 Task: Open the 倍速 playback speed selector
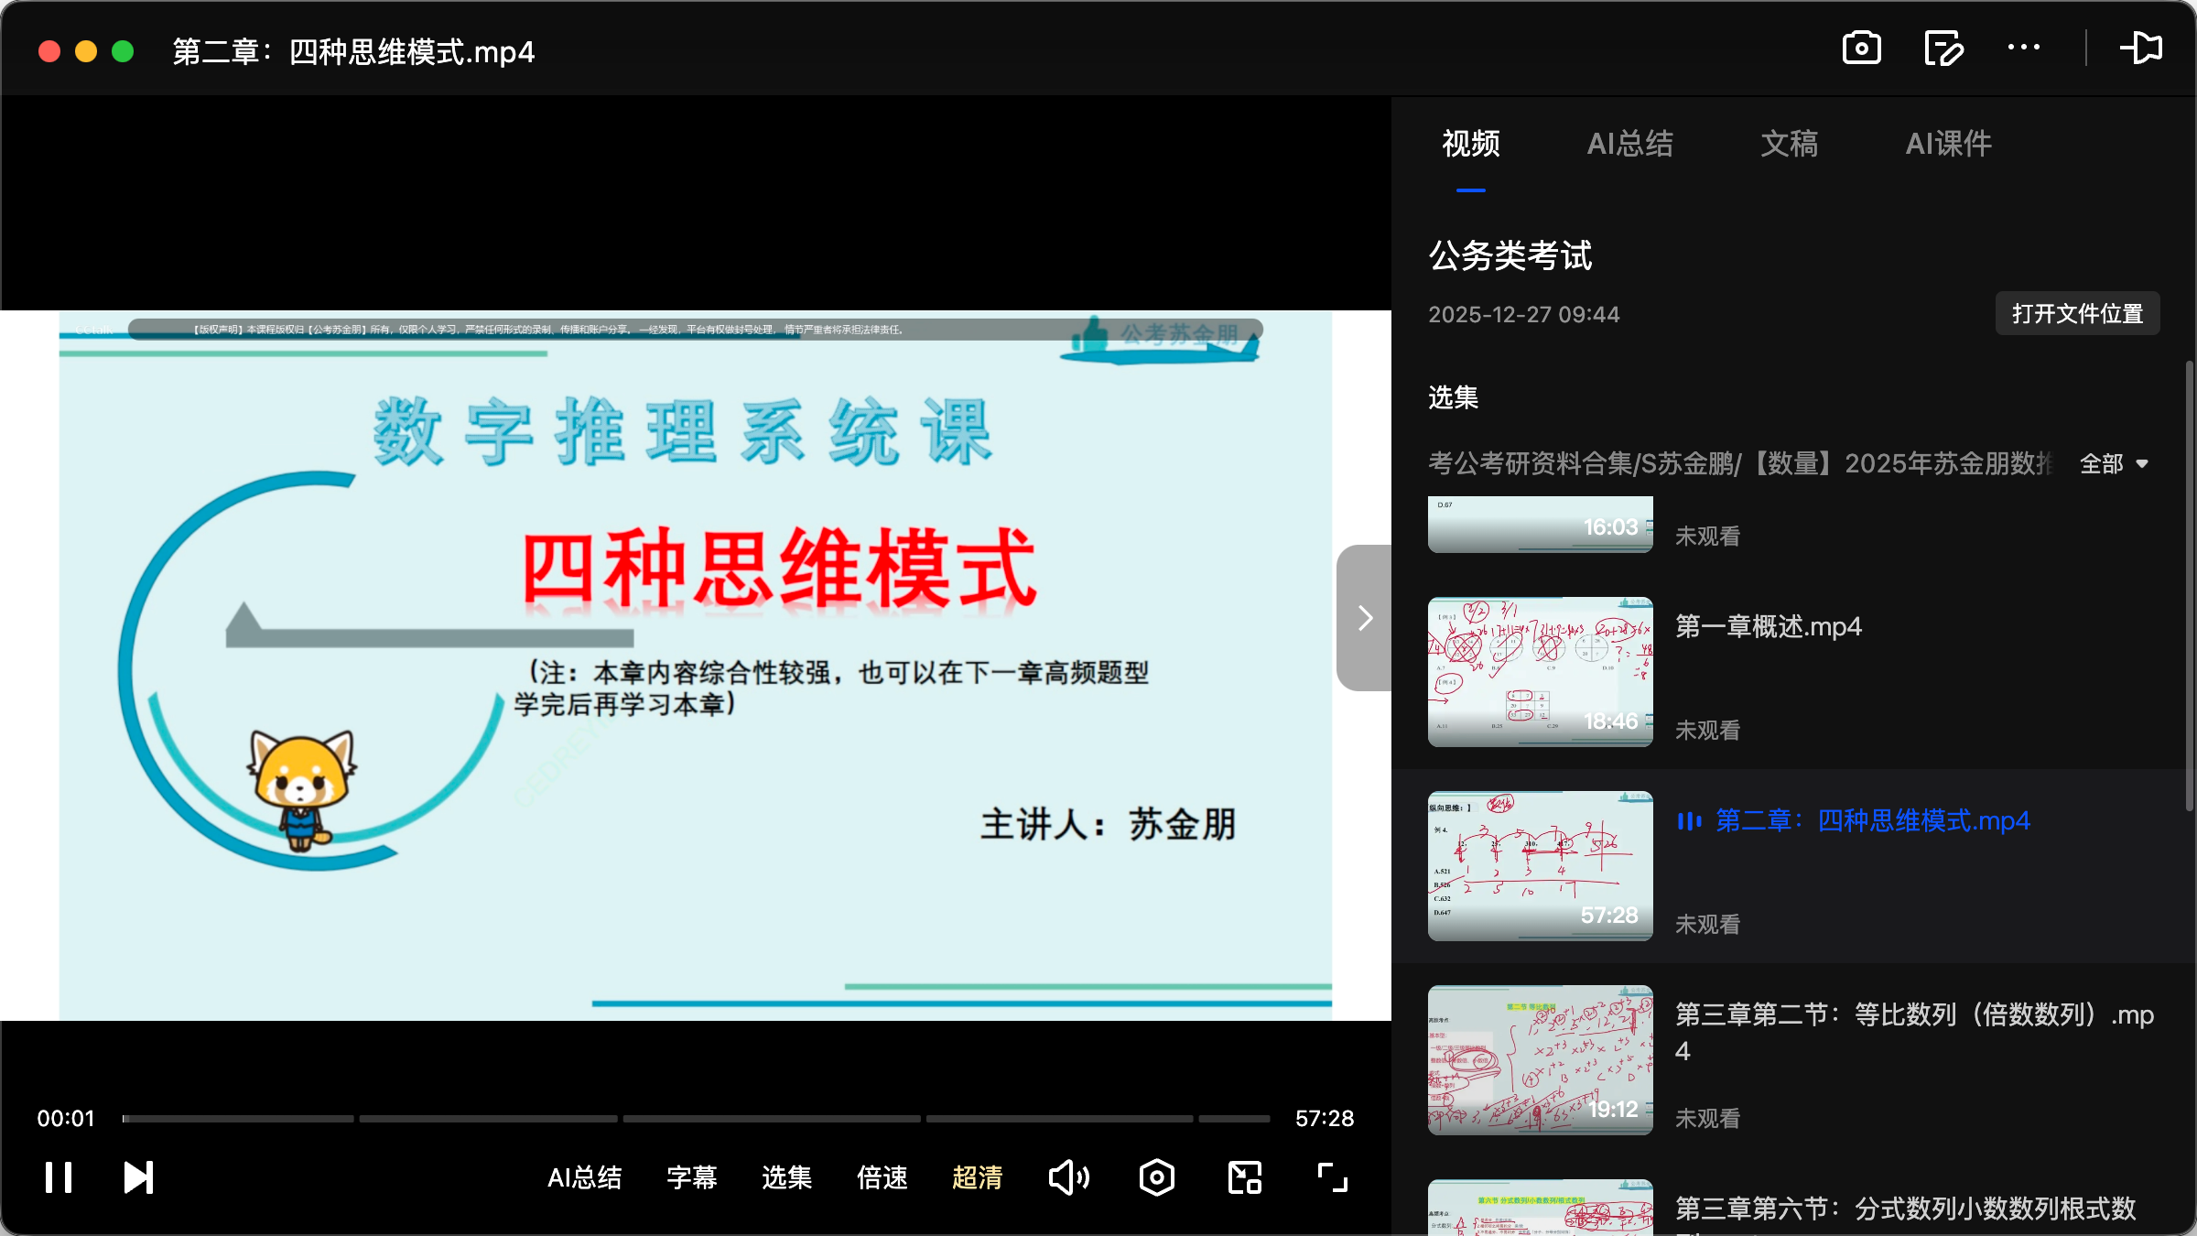882,1178
